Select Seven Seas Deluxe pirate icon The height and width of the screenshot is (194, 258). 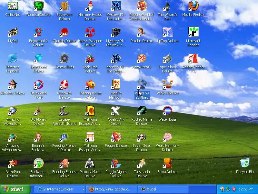click(142, 137)
